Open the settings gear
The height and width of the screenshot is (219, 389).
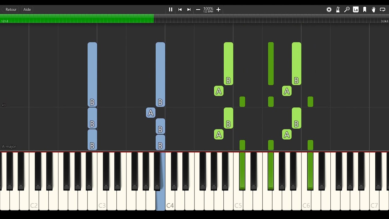pyautogui.click(x=329, y=9)
